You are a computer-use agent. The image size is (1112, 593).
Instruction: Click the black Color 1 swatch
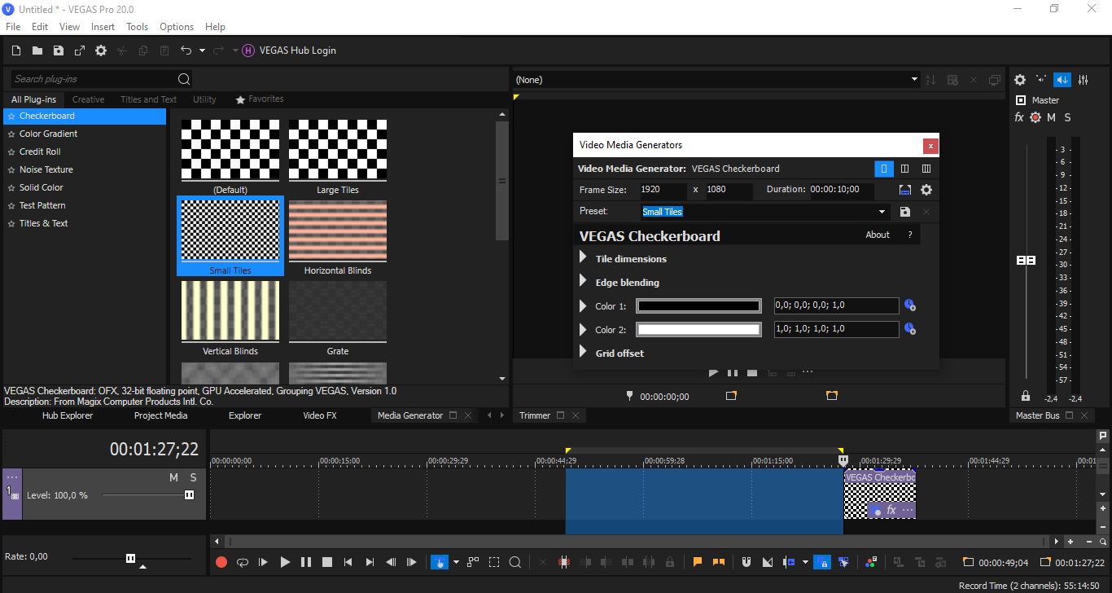(698, 306)
